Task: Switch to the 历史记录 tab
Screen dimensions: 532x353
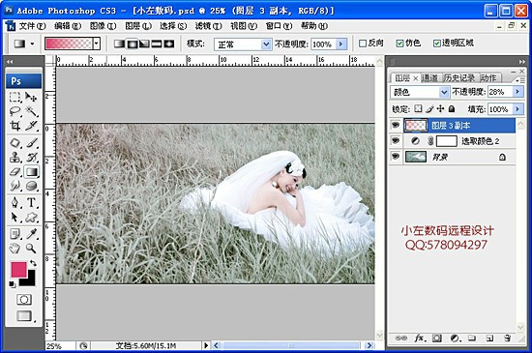Action: pos(459,78)
